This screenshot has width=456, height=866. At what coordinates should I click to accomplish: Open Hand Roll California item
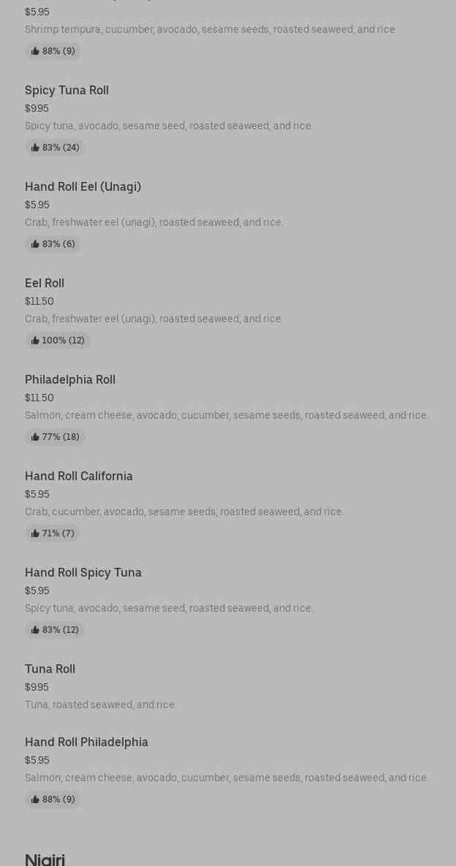79,476
